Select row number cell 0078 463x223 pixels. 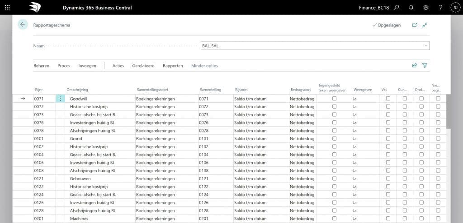click(x=44, y=131)
